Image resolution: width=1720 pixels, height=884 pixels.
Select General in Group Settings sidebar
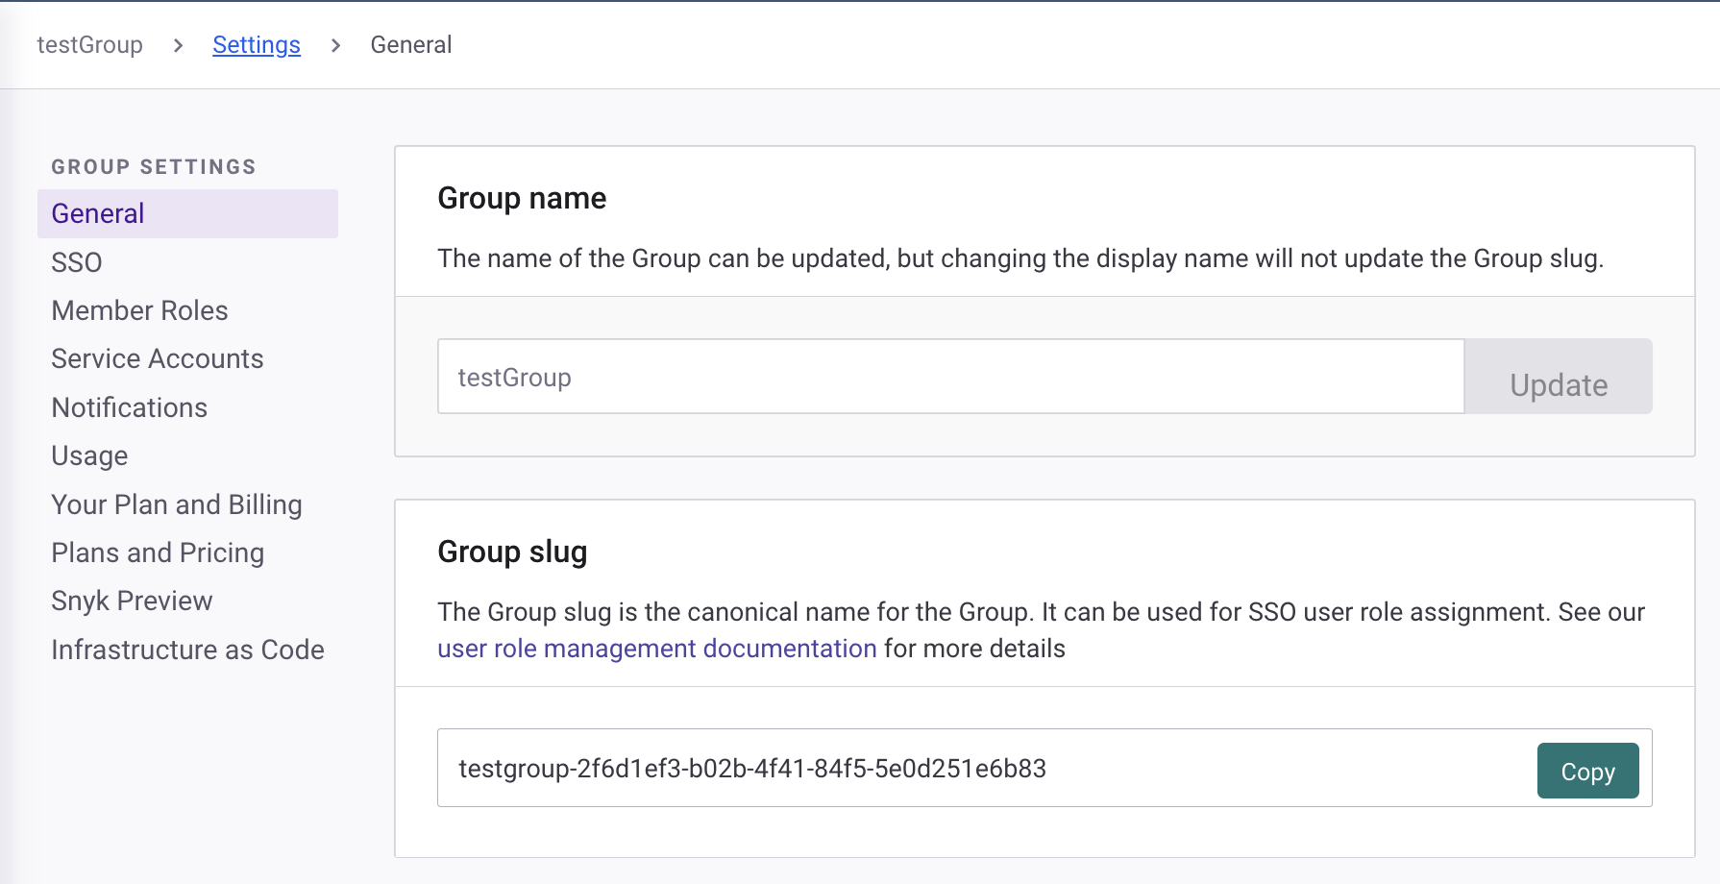[x=98, y=213]
